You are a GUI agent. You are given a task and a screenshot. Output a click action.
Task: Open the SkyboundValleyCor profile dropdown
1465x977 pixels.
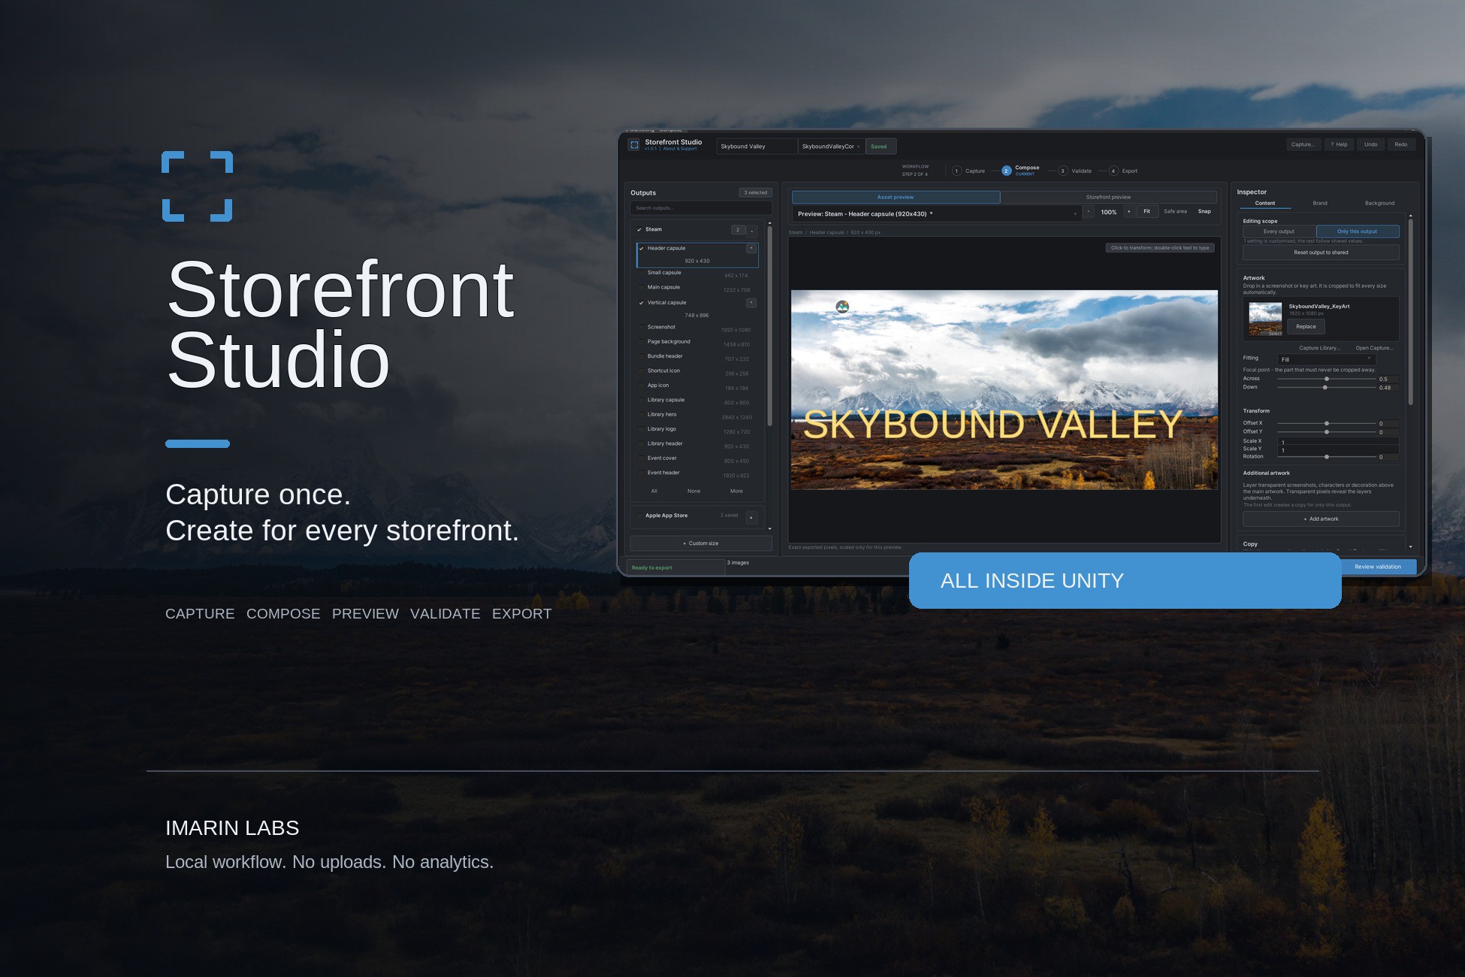(831, 147)
